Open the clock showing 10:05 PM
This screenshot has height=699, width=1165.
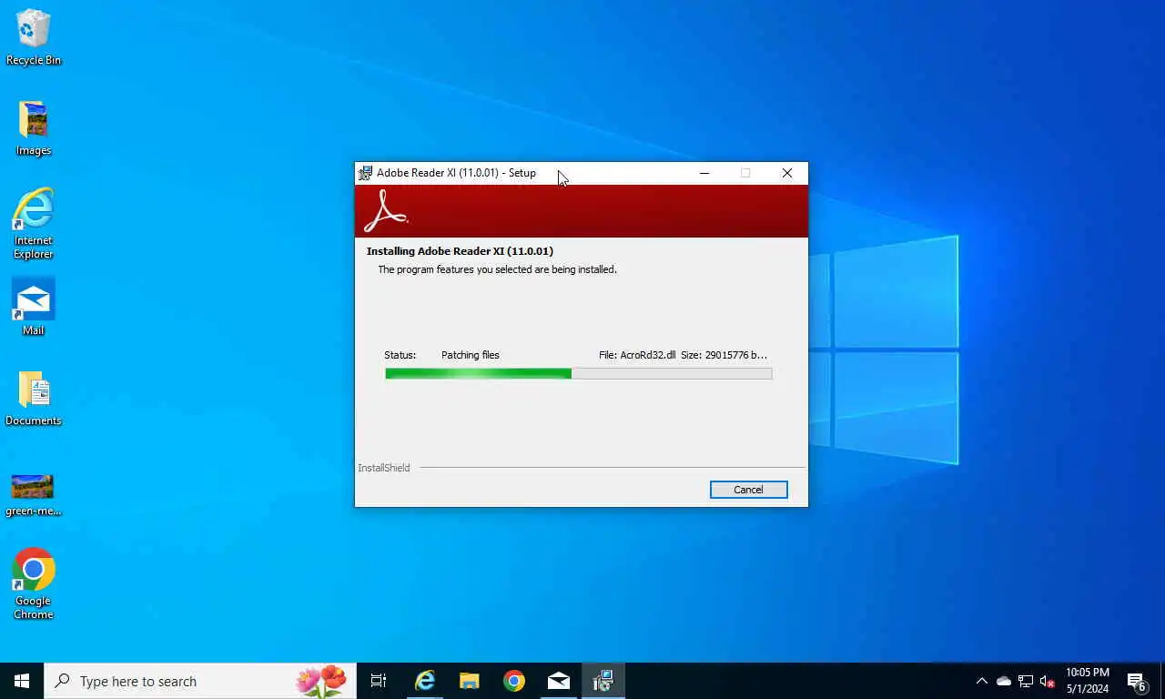coord(1088,681)
